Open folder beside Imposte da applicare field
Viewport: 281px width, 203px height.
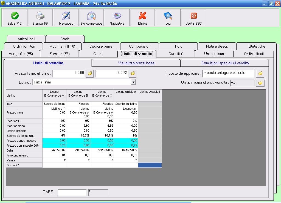(x=260, y=73)
